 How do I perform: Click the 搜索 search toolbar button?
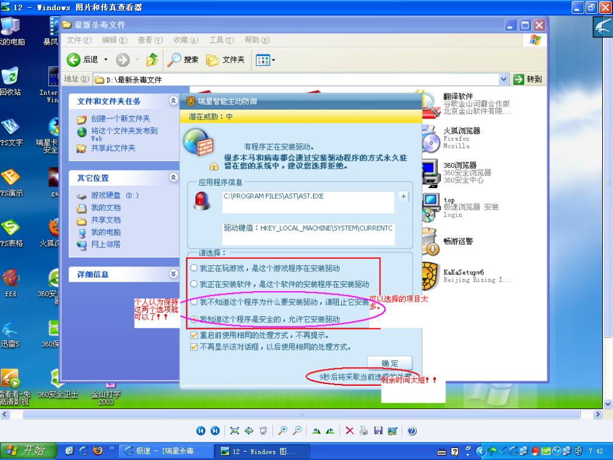tap(183, 60)
